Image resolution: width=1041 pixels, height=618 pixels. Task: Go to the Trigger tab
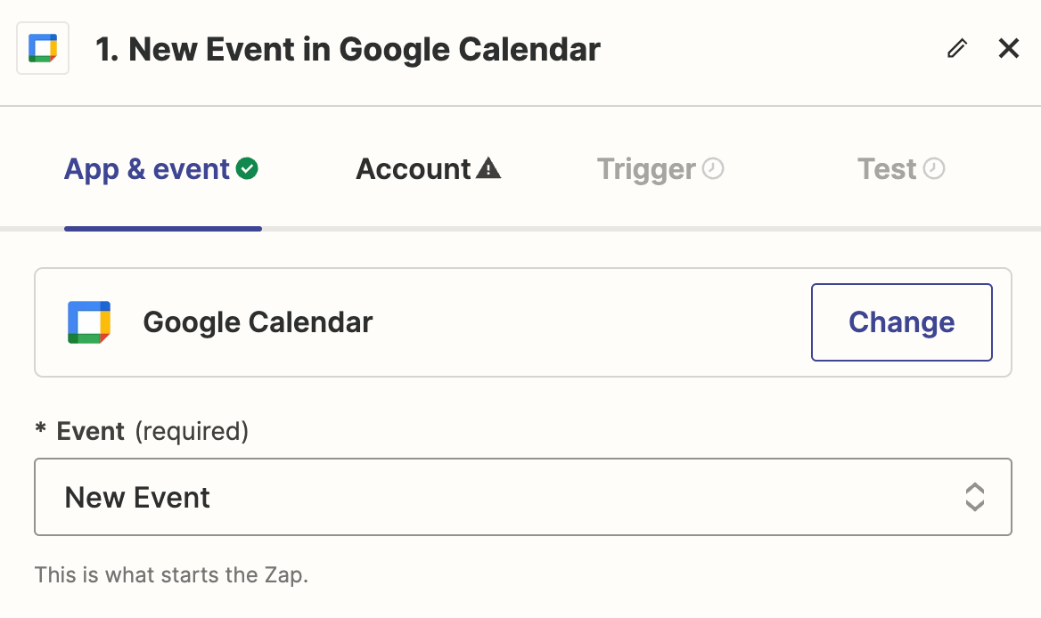646,169
